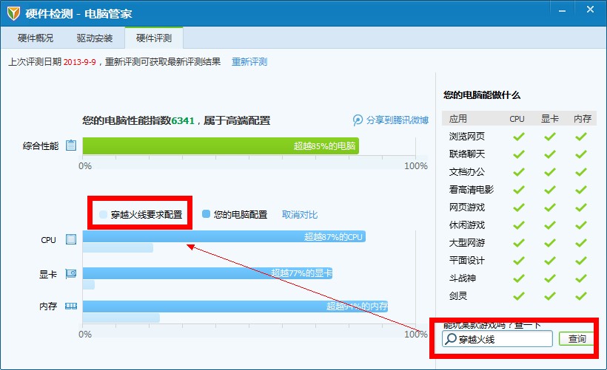Click the 休闲游戏 内存 checkmark
The width and height of the screenshot is (607, 370).
[x=580, y=225]
